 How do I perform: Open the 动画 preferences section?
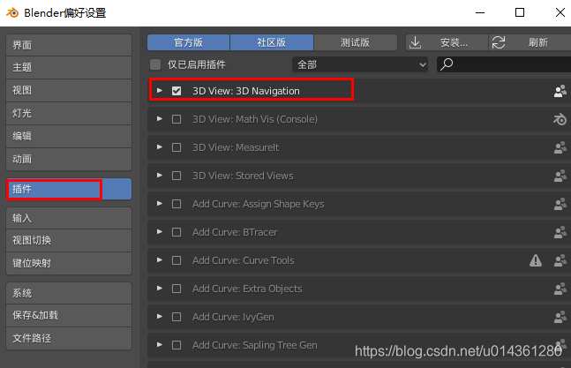coord(69,159)
